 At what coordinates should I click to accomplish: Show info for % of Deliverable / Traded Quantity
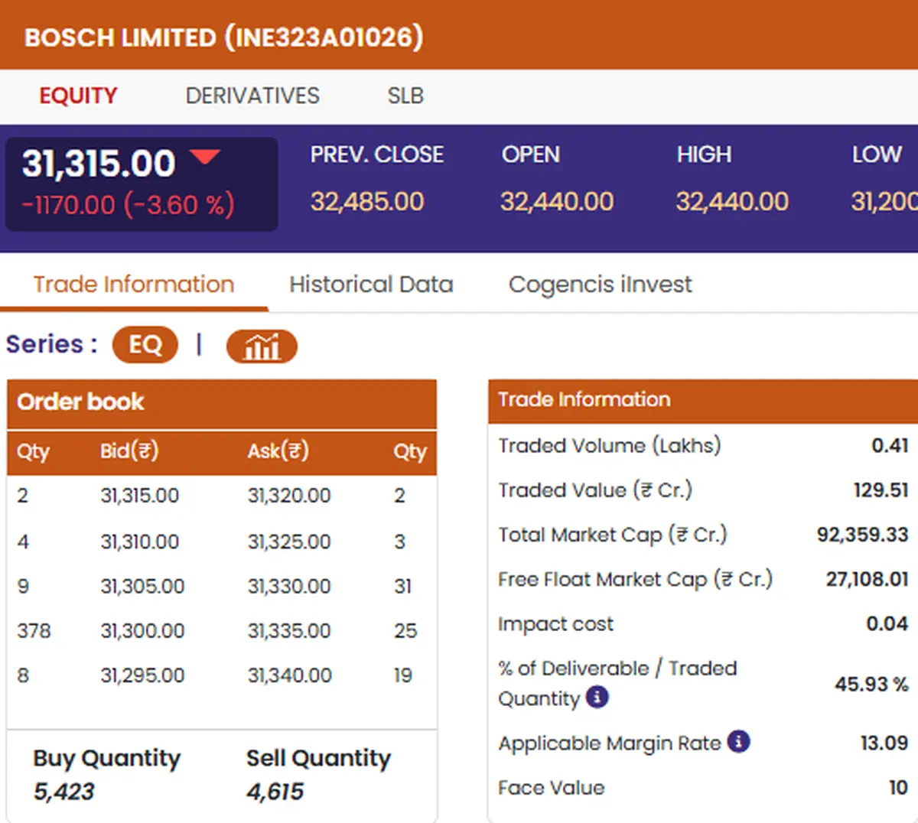[x=597, y=697]
